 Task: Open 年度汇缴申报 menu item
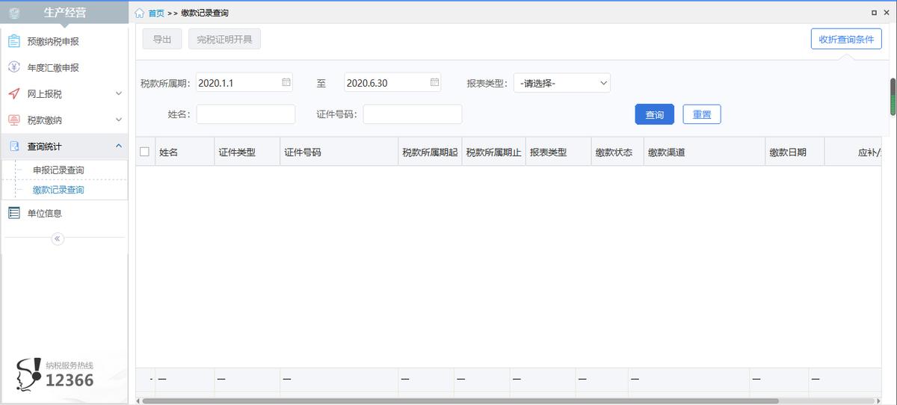[64, 67]
